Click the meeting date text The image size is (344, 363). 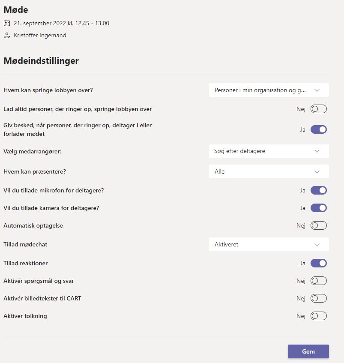pos(62,23)
